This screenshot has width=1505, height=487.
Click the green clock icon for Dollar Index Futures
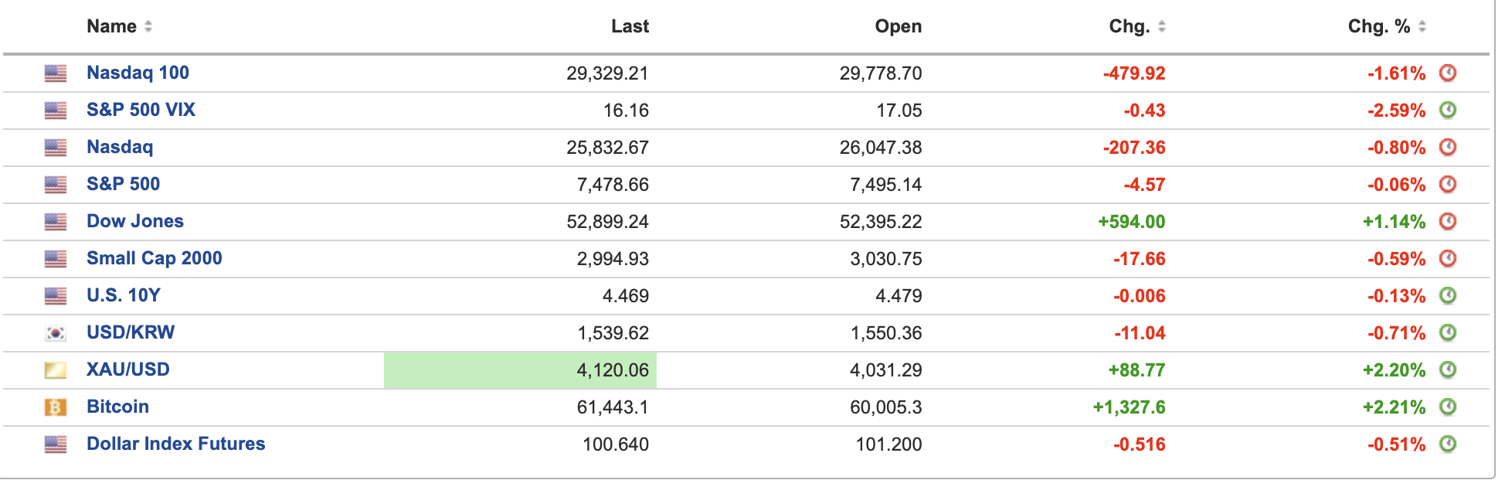coord(1447,444)
